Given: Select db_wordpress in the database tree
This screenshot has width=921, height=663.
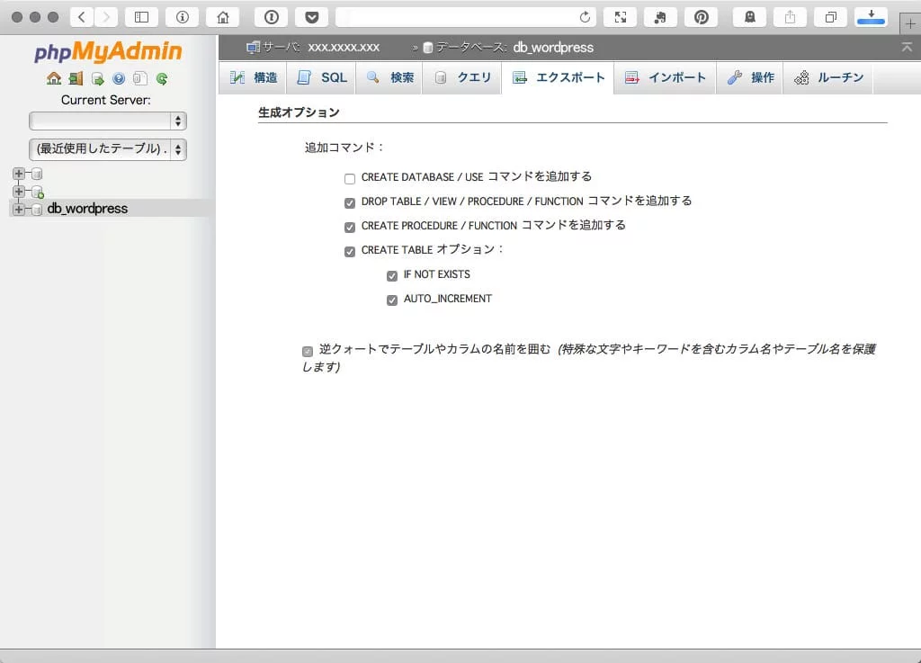Looking at the screenshot, I should coord(87,209).
